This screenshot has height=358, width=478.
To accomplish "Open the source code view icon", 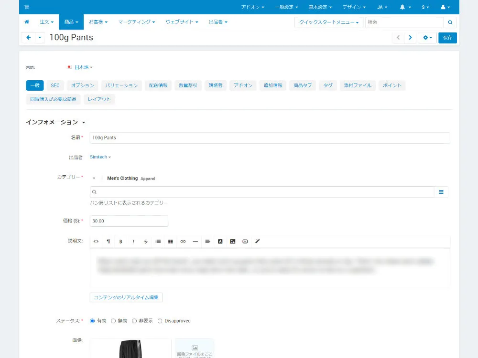I will pos(96,242).
